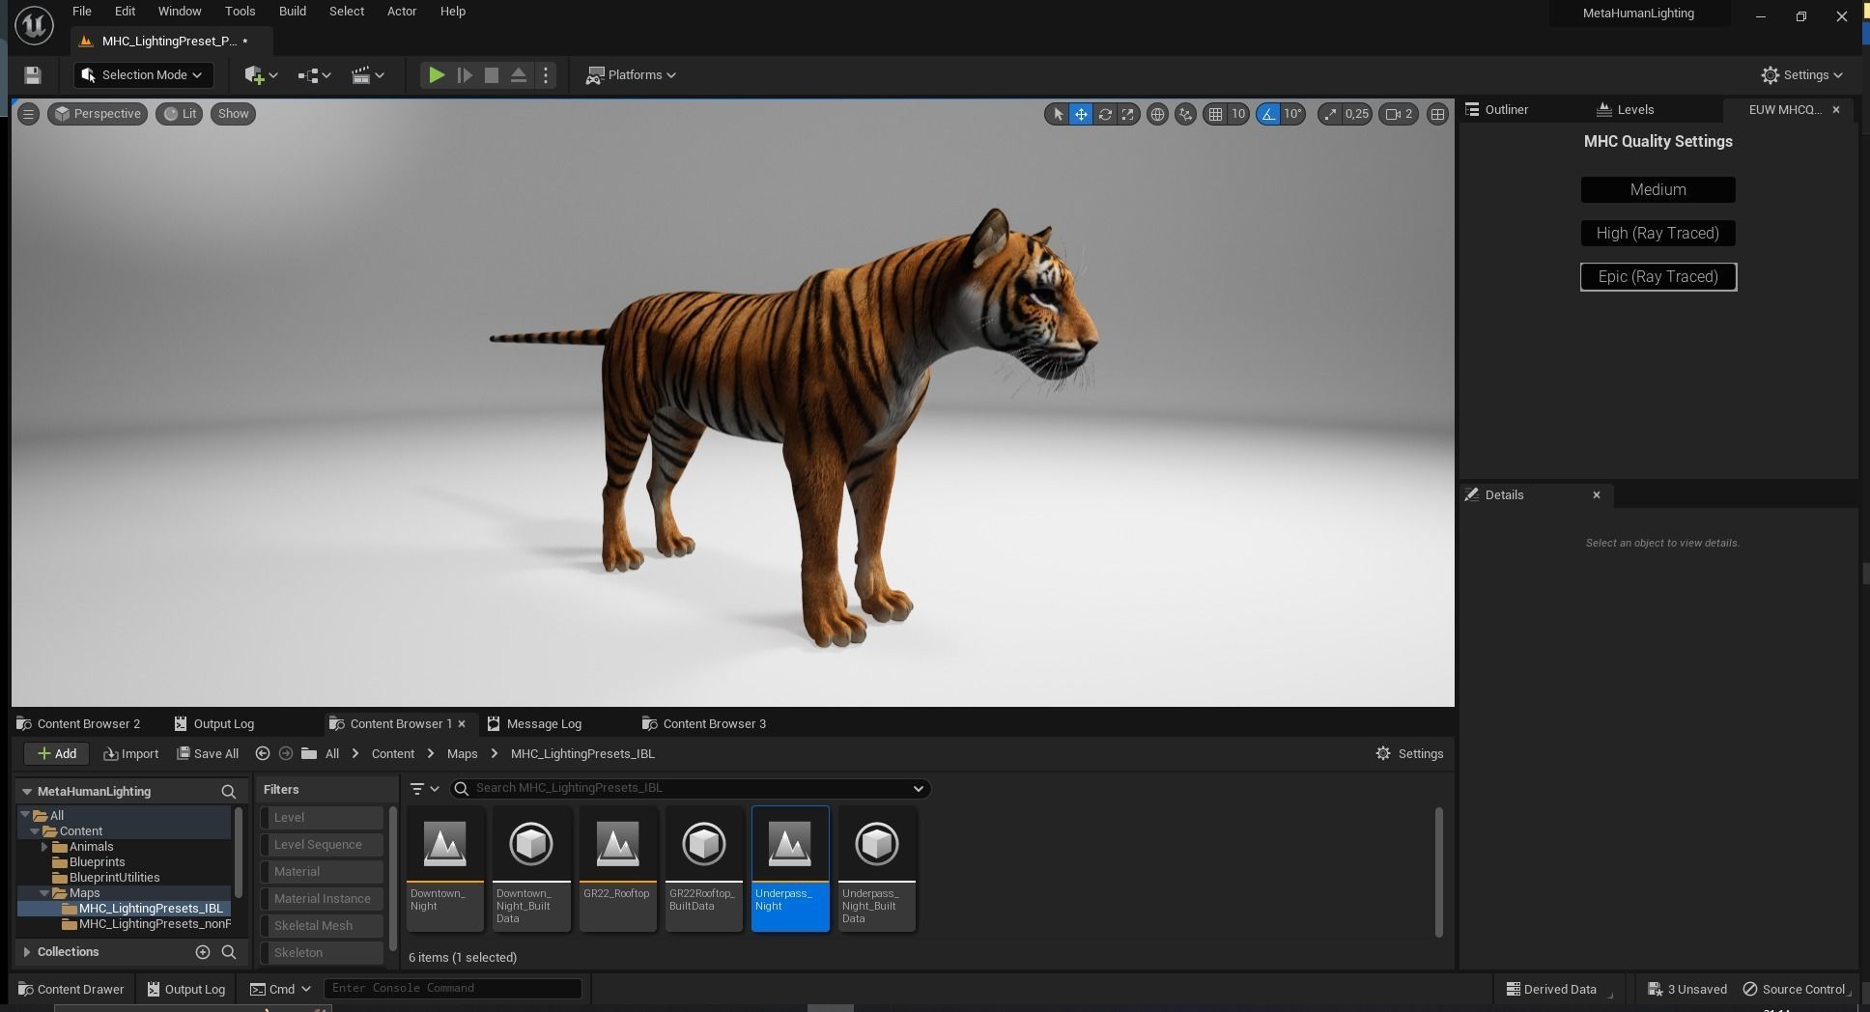Toggle the Material Instance filter

pyautogui.click(x=323, y=898)
